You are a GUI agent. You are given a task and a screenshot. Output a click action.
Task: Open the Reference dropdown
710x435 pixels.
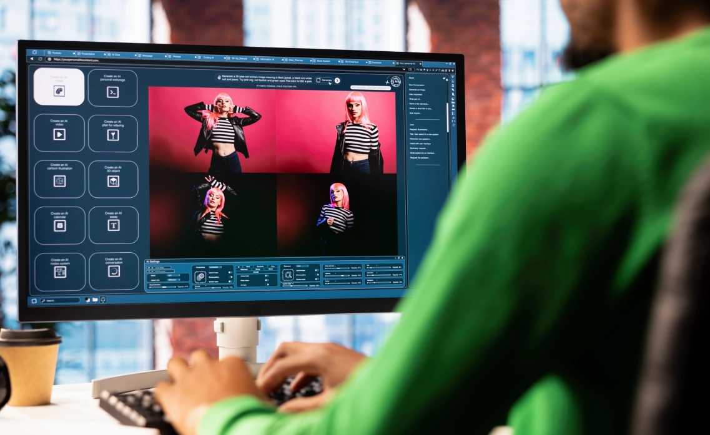[302, 266]
